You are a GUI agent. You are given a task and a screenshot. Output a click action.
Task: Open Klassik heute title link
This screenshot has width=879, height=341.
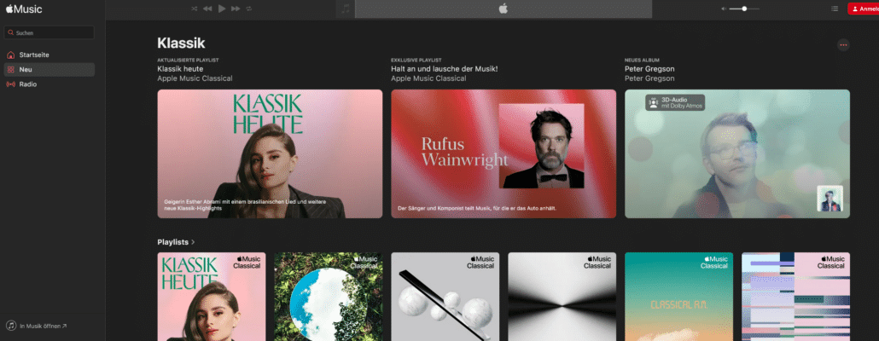pyautogui.click(x=180, y=69)
